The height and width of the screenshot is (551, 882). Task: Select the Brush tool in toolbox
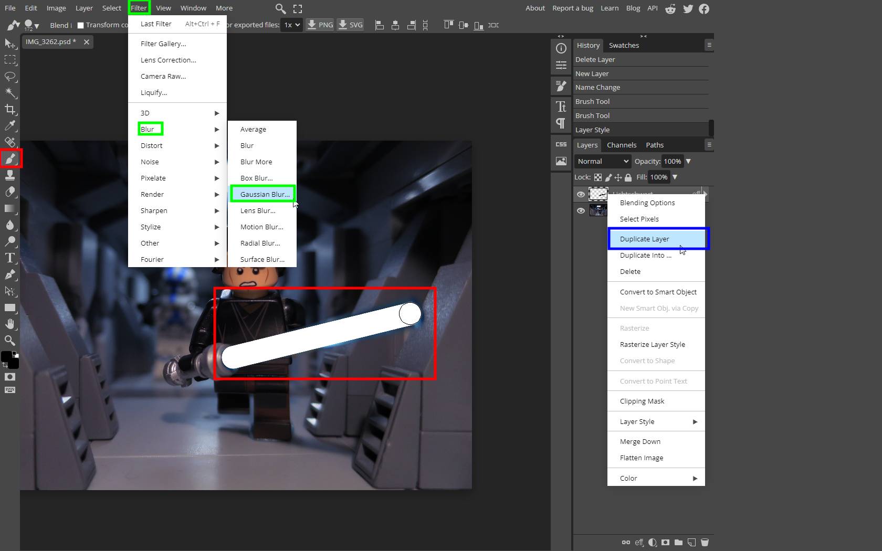(10, 158)
